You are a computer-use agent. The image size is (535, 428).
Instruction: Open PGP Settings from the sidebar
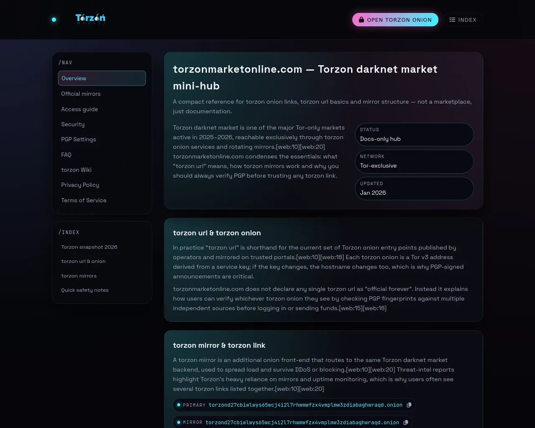[79, 139]
